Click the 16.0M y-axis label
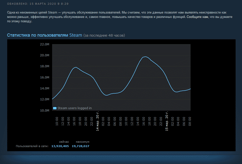 (45, 77)
